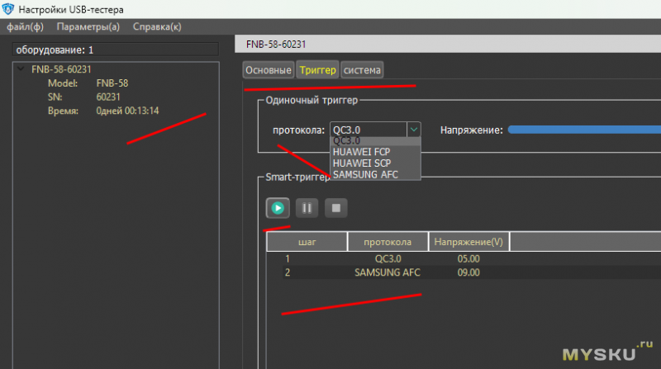Click the 09.00 voltage cell

click(x=468, y=272)
